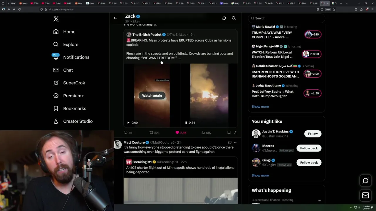The image size is (376, 211).
Task: Follow Justin T. Haskins
Action: [313, 134]
